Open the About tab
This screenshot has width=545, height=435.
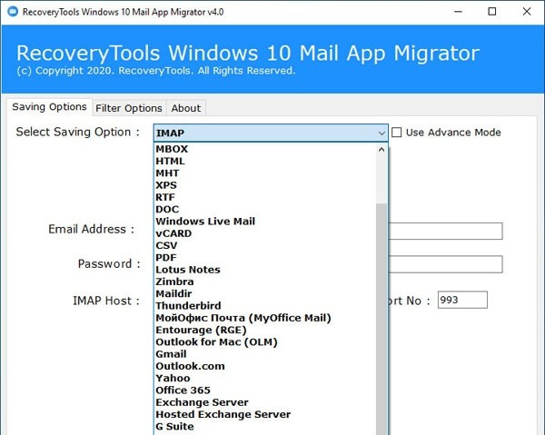[x=186, y=108]
